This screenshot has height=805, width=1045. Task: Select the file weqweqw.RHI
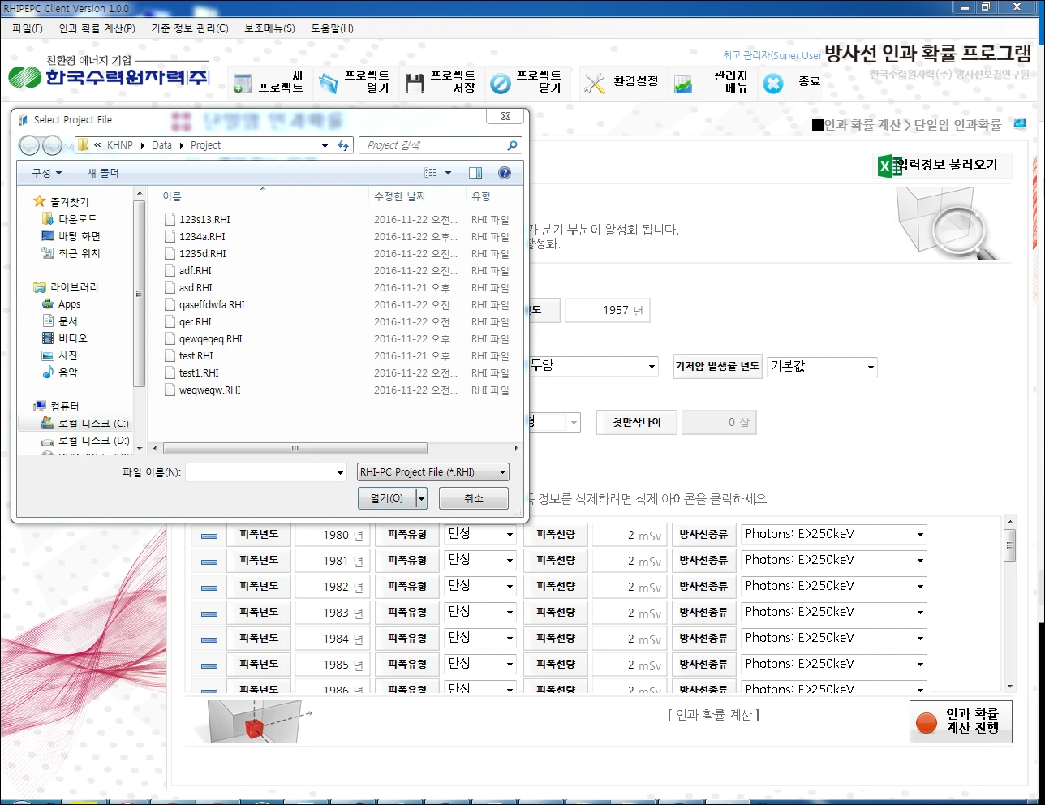[x=209, y=390]
